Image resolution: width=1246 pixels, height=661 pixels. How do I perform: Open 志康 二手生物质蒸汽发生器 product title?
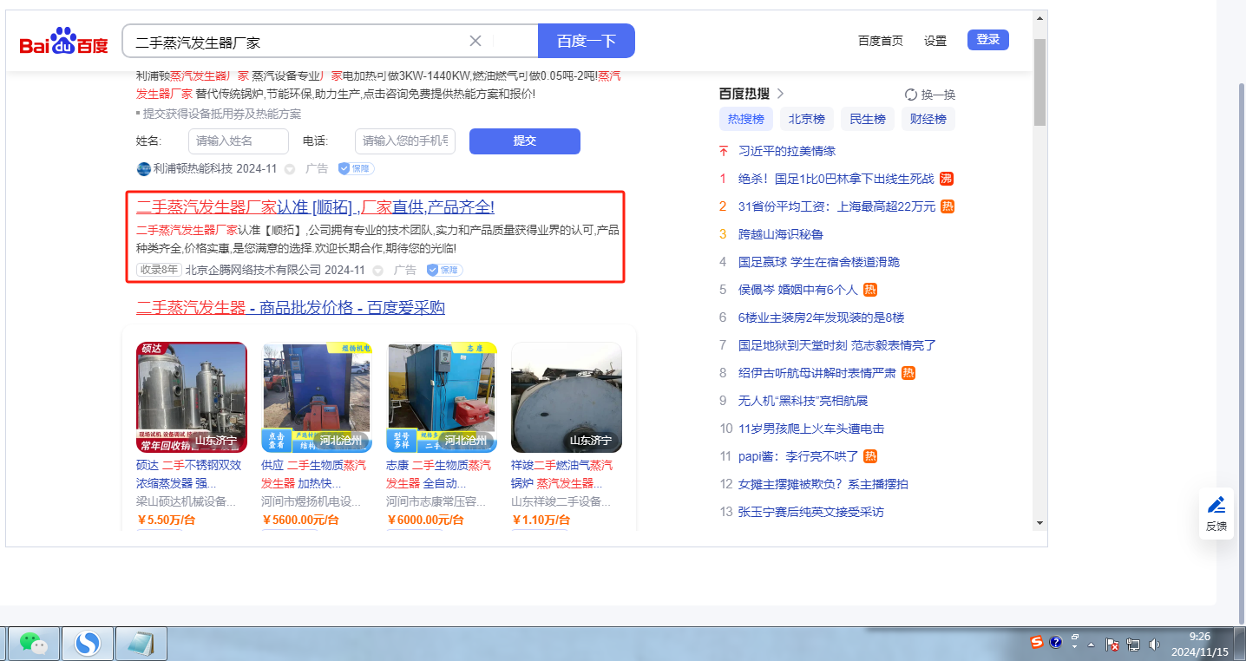pos(439,474)
